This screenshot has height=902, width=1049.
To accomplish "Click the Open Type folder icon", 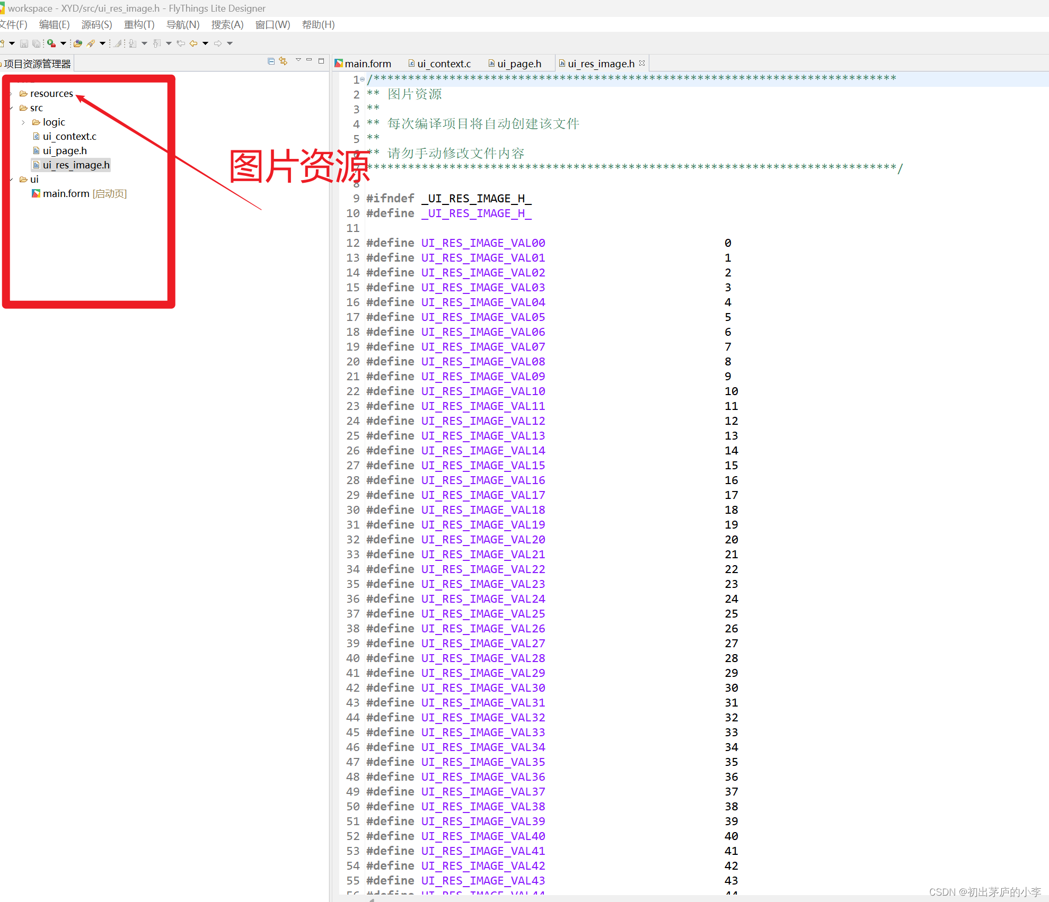I will (x=78, y=43).
